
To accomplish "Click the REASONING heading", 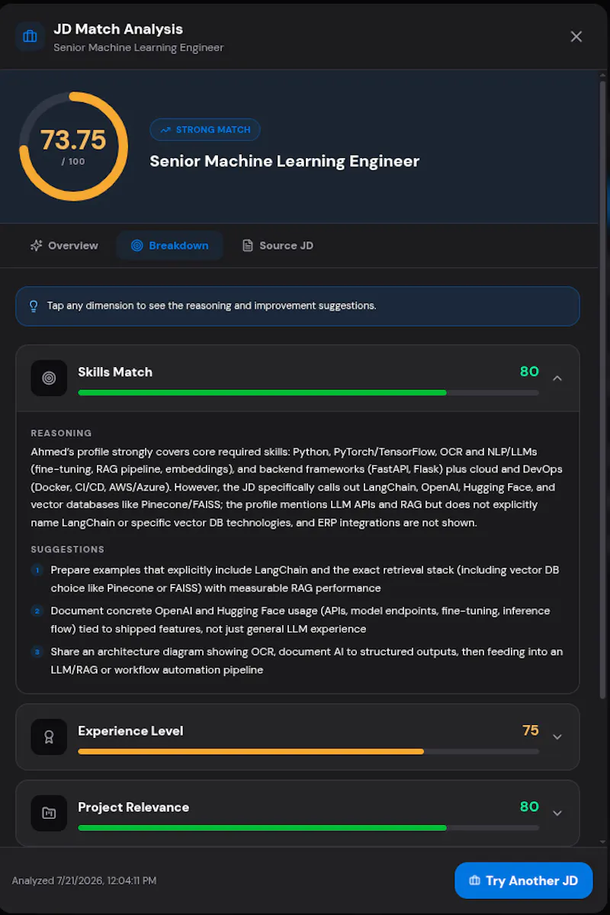I will (x=61, y=433).
